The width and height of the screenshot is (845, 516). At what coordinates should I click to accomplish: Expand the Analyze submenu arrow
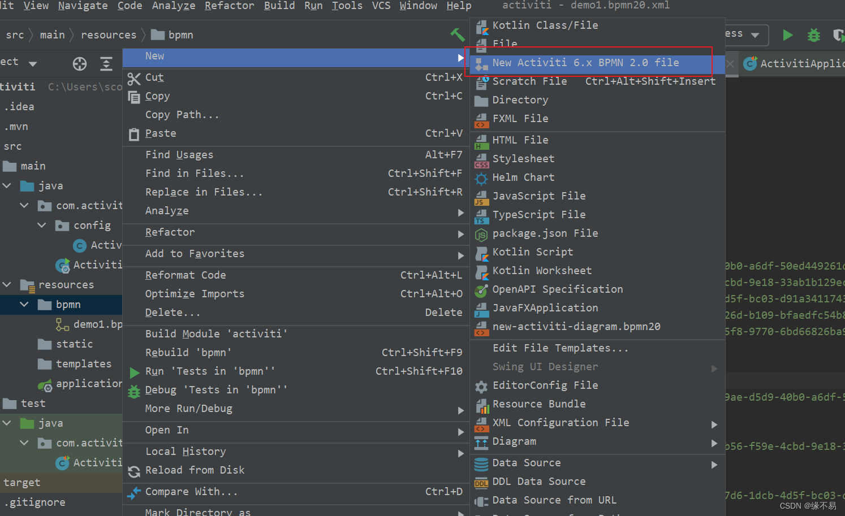(x=461, y=213)
